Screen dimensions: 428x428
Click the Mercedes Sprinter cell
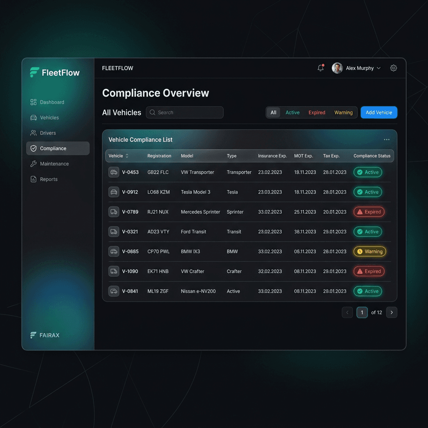(200, 212)
